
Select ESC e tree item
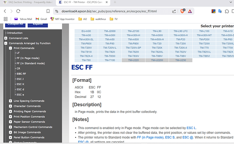coord(20,95)
